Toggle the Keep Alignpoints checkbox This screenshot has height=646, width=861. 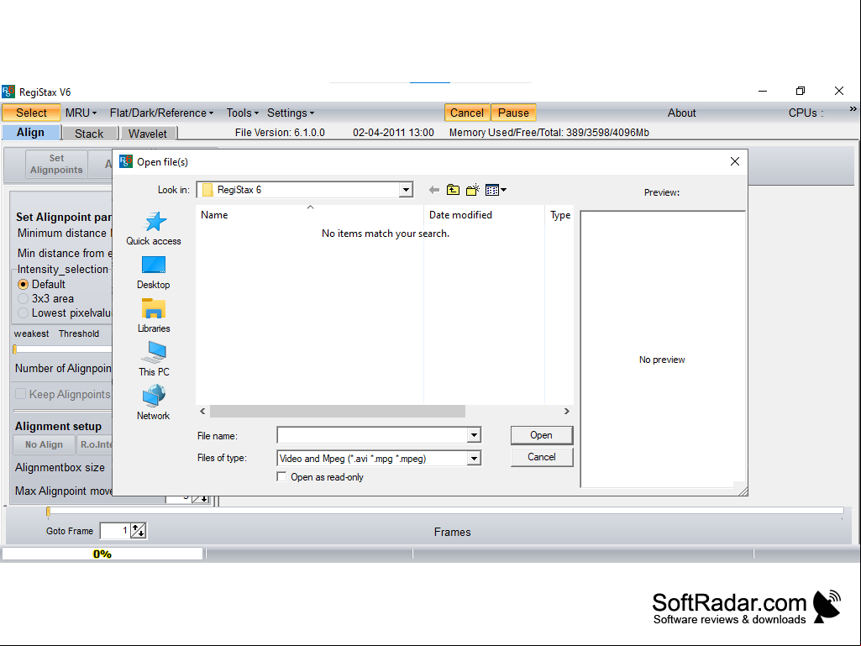21,394
